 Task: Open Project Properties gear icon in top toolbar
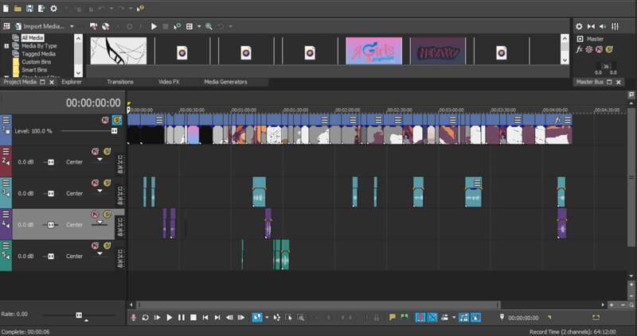click(53, 9)
